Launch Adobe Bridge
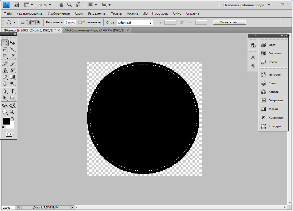The image size is (293, 211). click(x=16, y=5)
